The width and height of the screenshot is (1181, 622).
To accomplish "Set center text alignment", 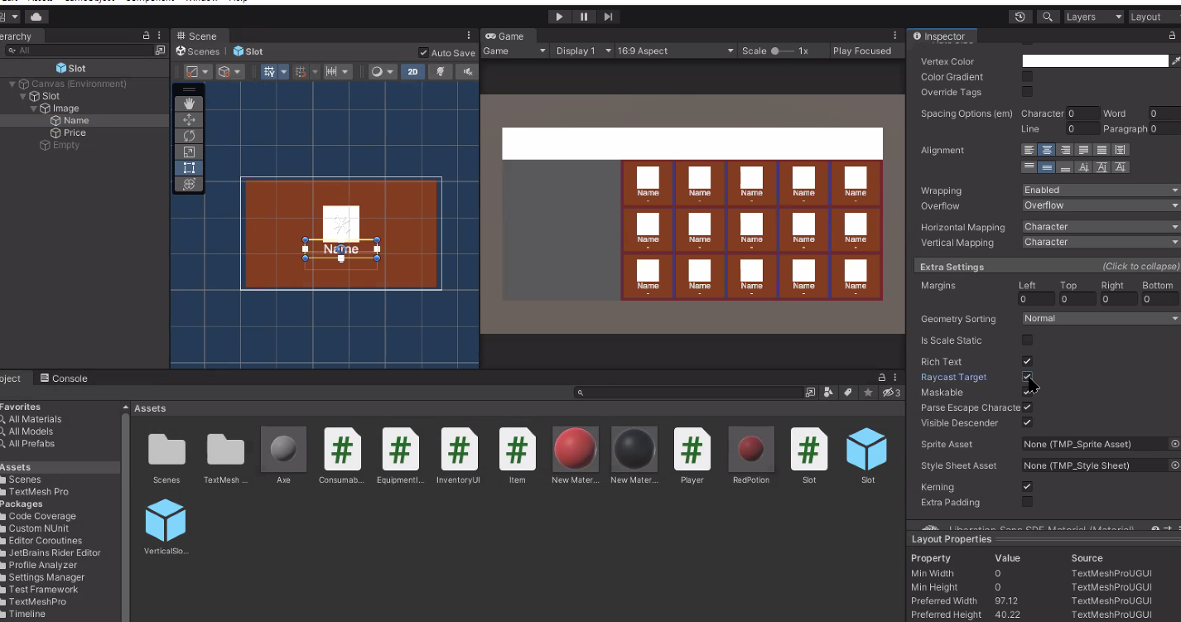I will point(1047,150).
